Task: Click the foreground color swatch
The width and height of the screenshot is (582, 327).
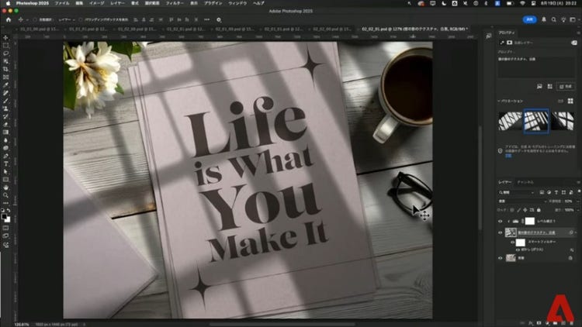Action: [x=5, y=215]
